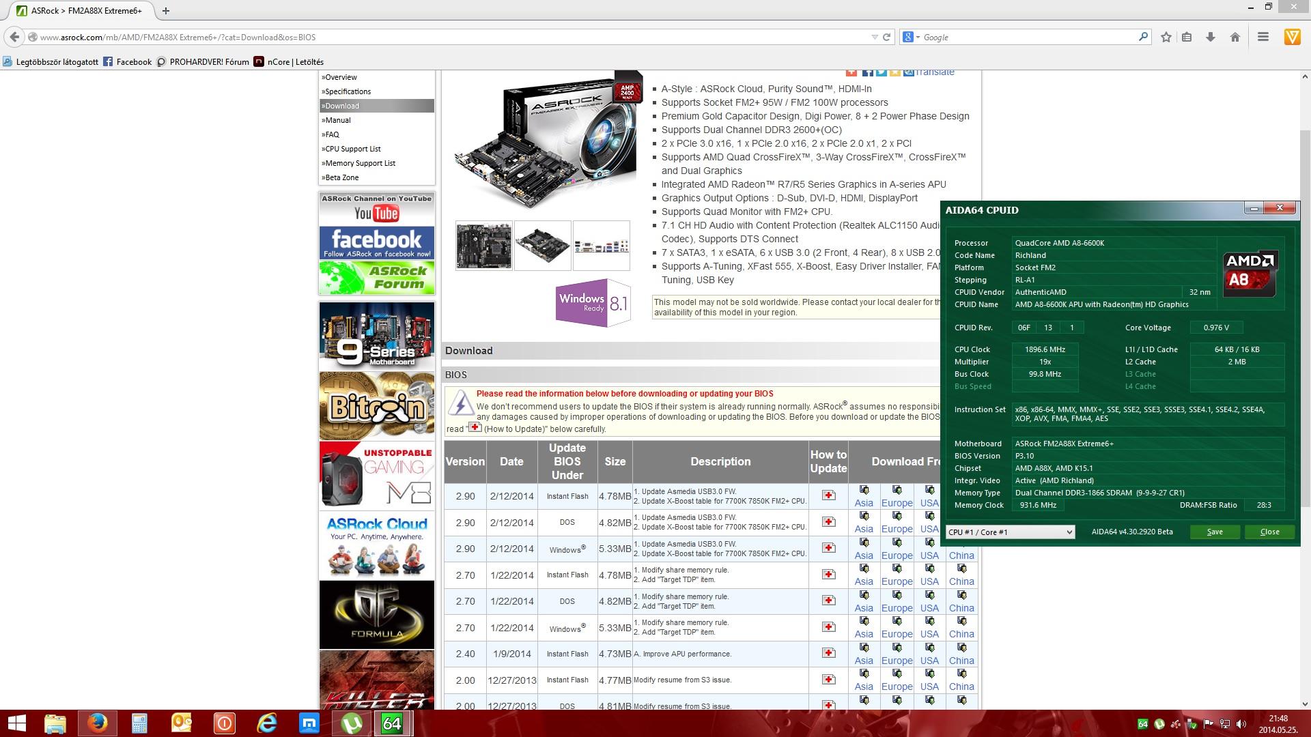
Task: Switch to Firefox on the taskbar
Action: [x=97, y=723]
